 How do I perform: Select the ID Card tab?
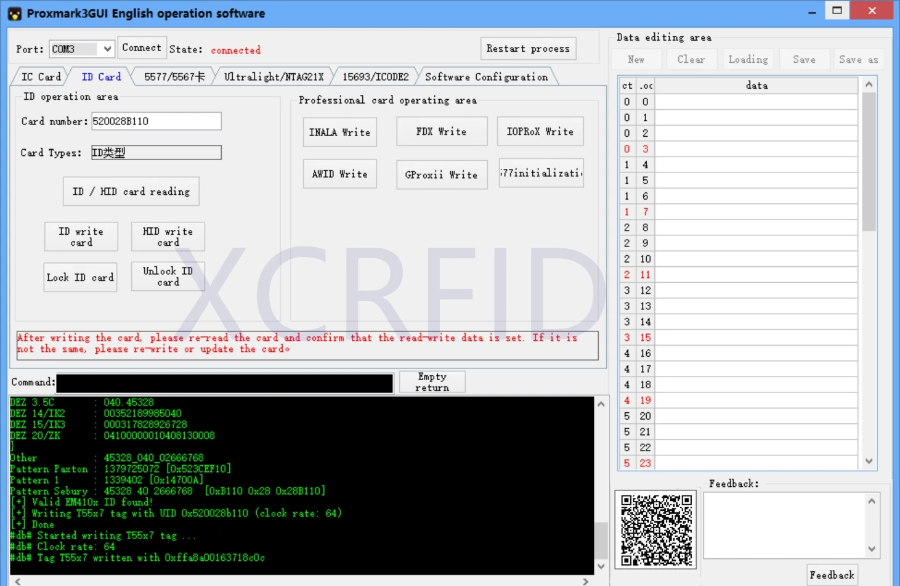101,77
